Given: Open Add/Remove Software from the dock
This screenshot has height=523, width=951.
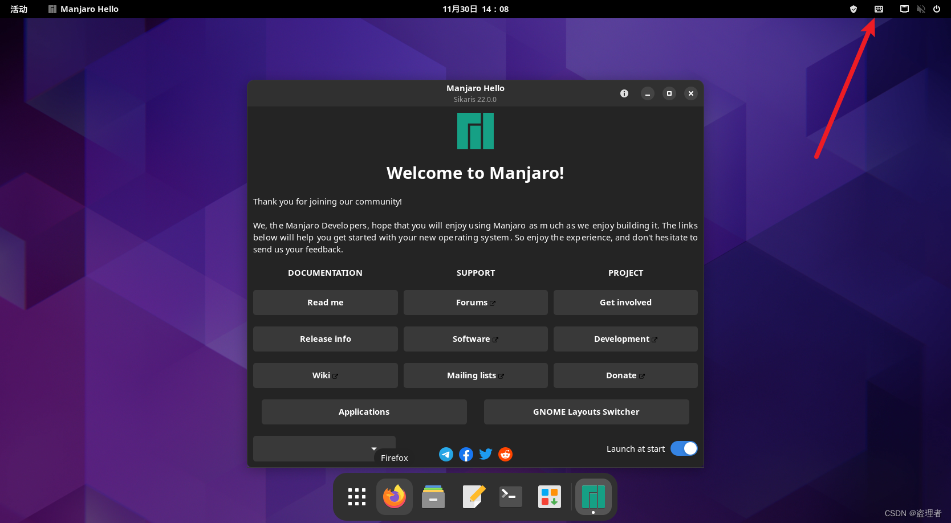Looking at the screenshot, I should point(550,497).
